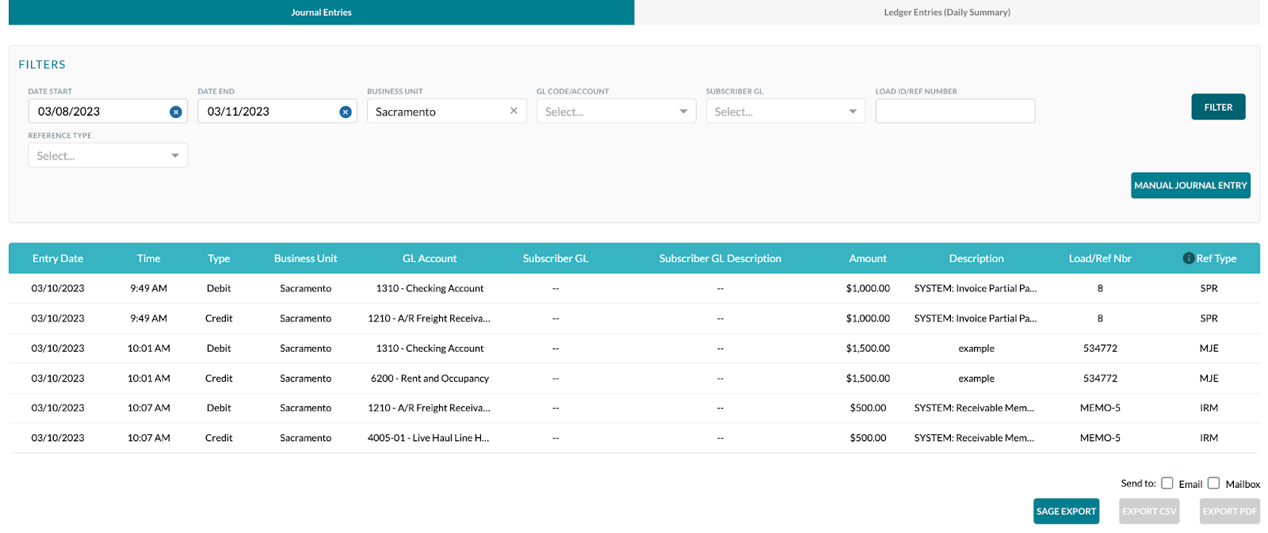The image size is (1268, 533).
Task: Open the Business Unit Sacramento selector
Action: click(447, 112)
